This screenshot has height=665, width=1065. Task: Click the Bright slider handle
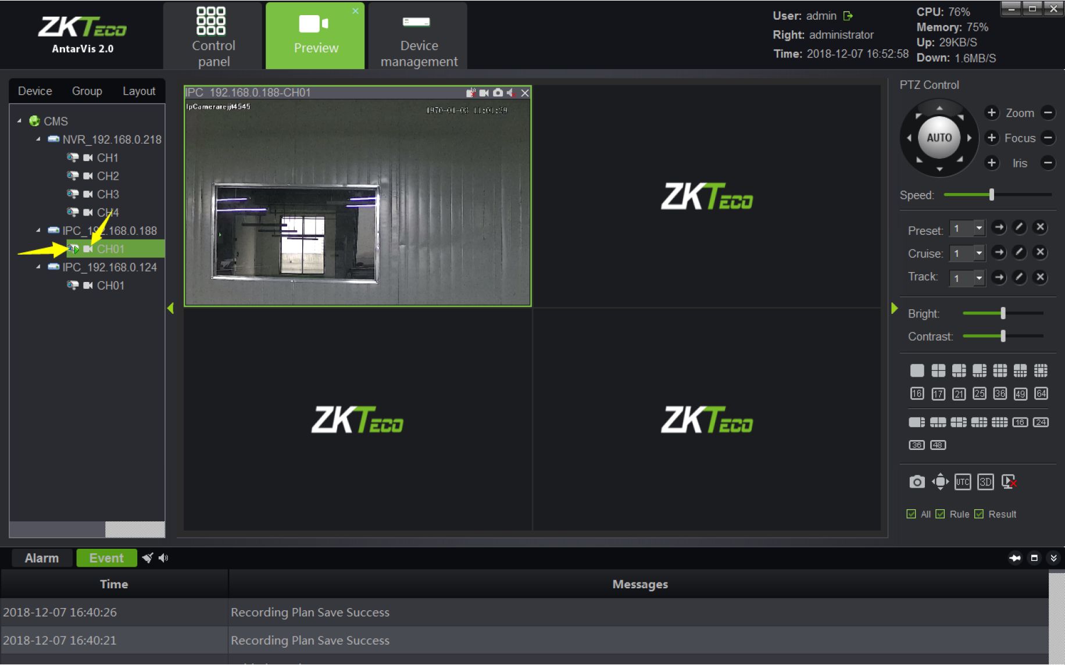pos(1003,313)
